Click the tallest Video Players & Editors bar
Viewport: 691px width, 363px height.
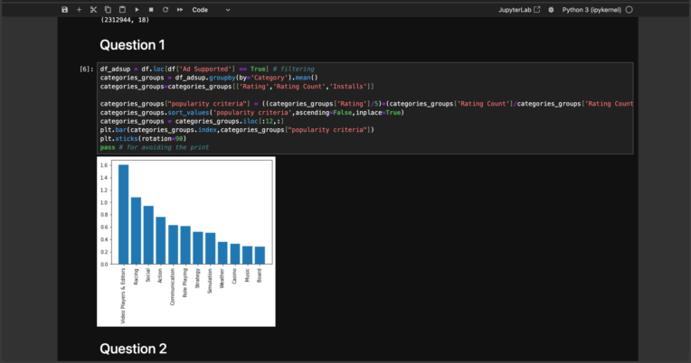coord(123,215)
